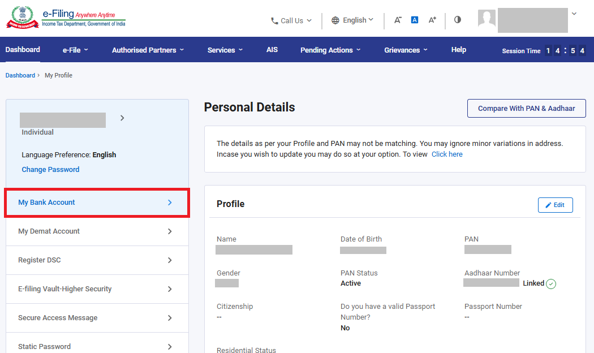Follow the Click here link
Image resolution: width=594 pixels, height=353 pixels.
pyautogui.click(x=447, y=154)
